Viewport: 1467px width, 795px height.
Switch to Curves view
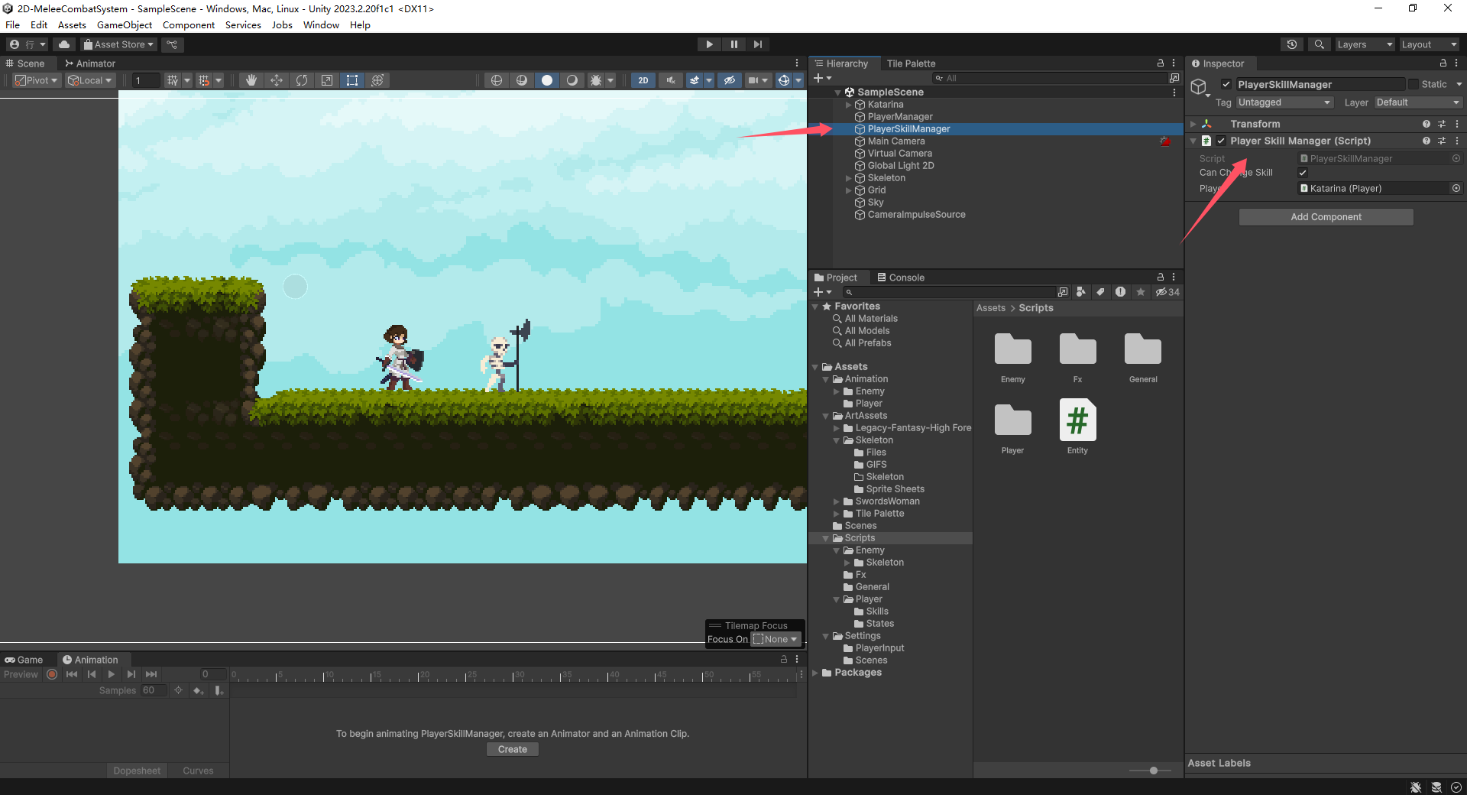click(x=198, y=771)
